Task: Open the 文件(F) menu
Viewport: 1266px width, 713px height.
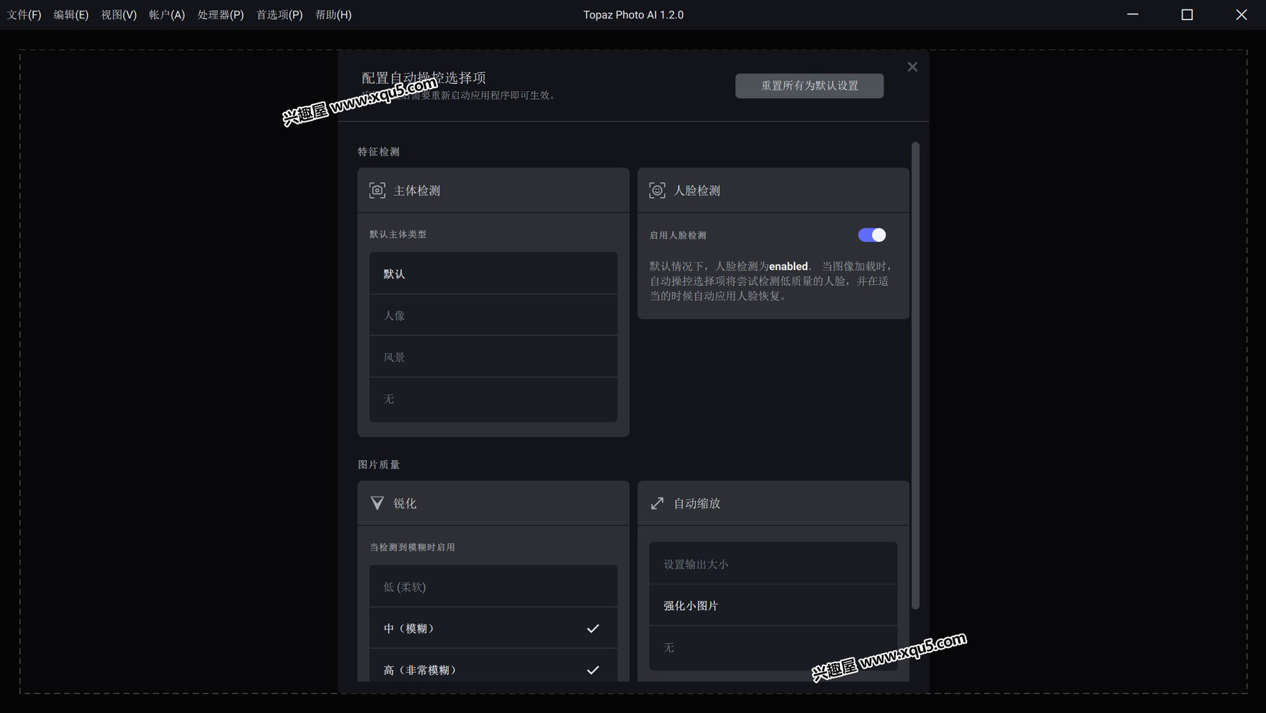Action: [24, 15]
